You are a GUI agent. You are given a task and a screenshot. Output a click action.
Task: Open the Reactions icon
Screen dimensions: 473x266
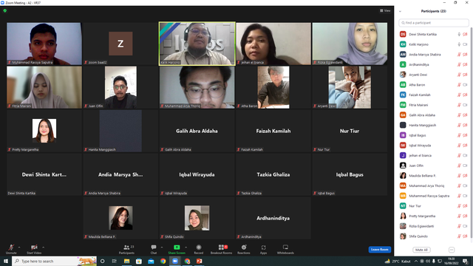[x=244, y=248]
